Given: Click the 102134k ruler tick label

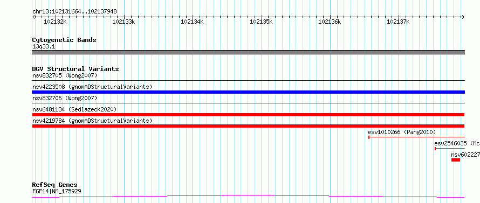Looking at the screenshot, I should pyautogui.click(x=192, y=22).
